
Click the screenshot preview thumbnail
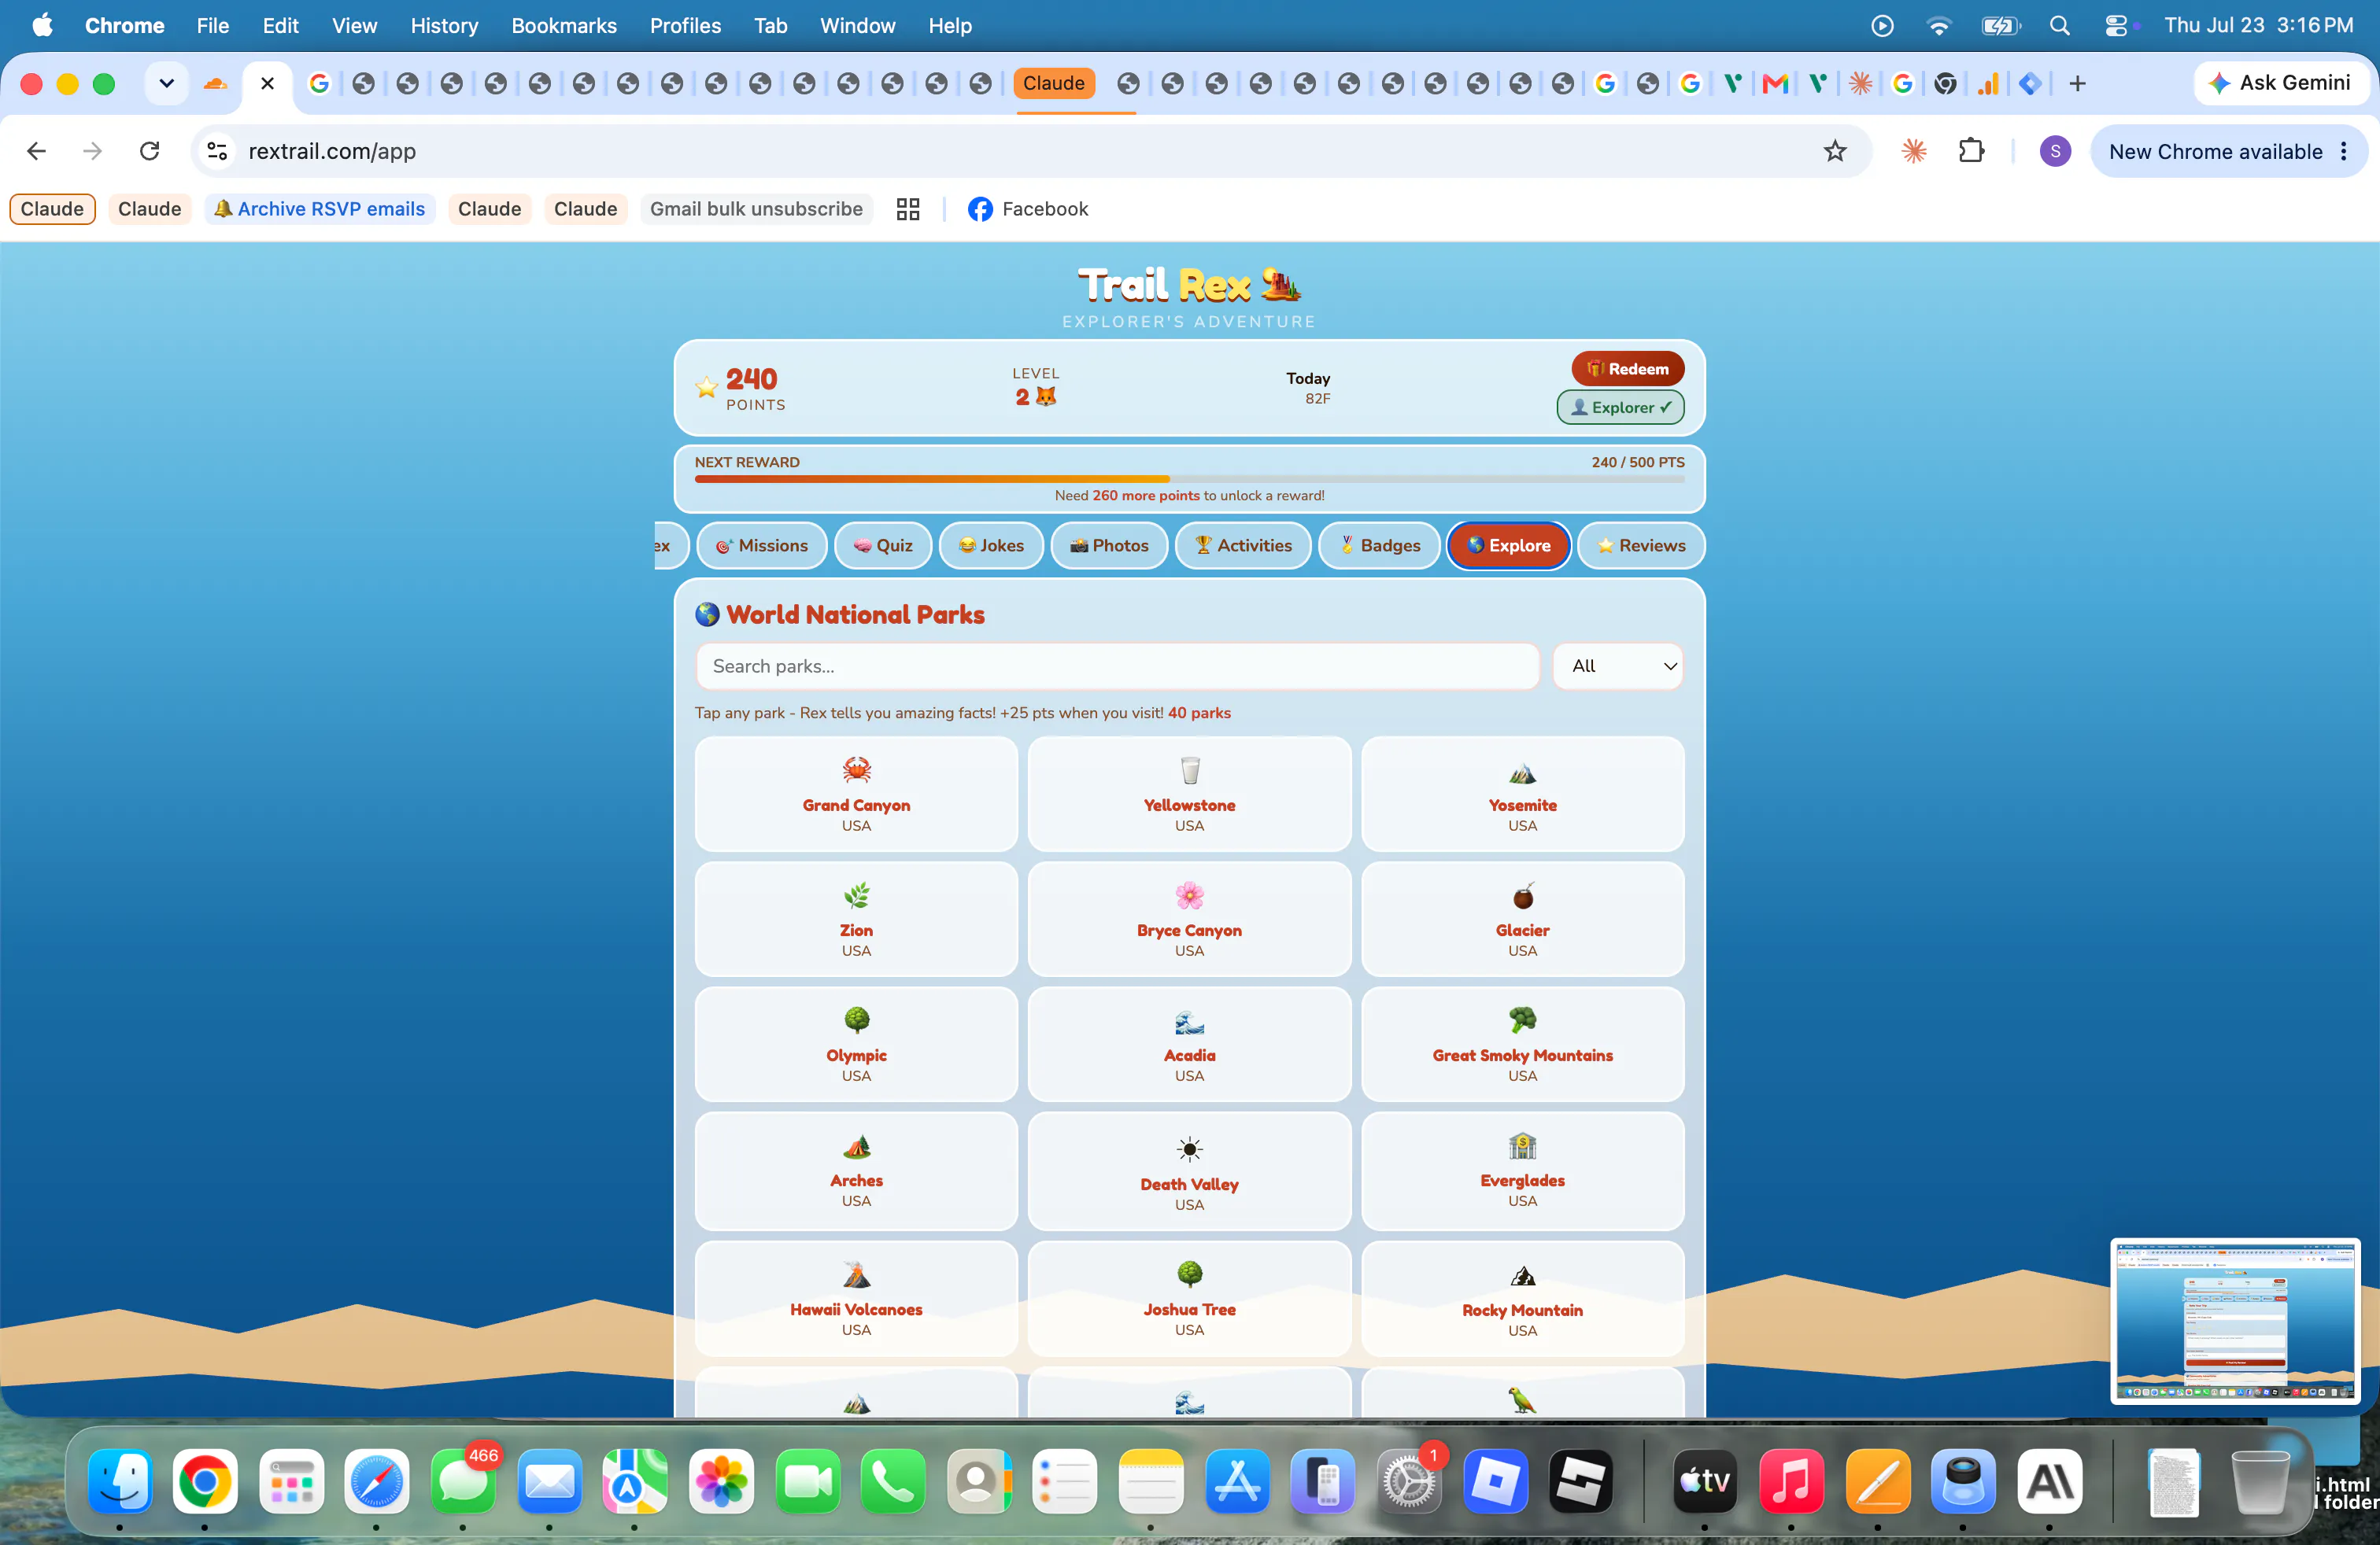pos(2235,1321)
